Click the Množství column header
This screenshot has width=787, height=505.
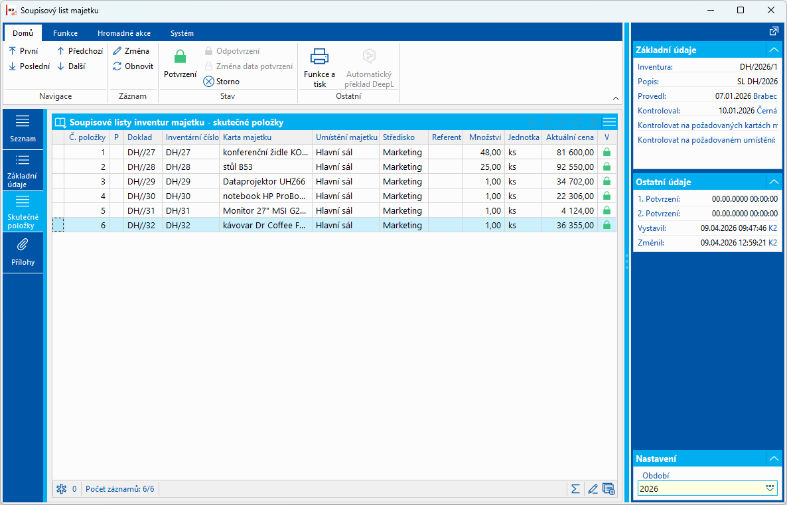(483, 137)
